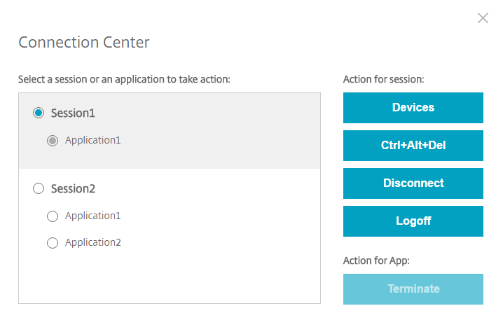The image size is (503, 327).
Task: Click empty area below Application2 in list
Action: (169, 279)
